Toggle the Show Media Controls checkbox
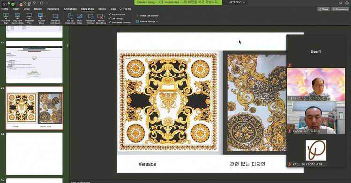 110,22
